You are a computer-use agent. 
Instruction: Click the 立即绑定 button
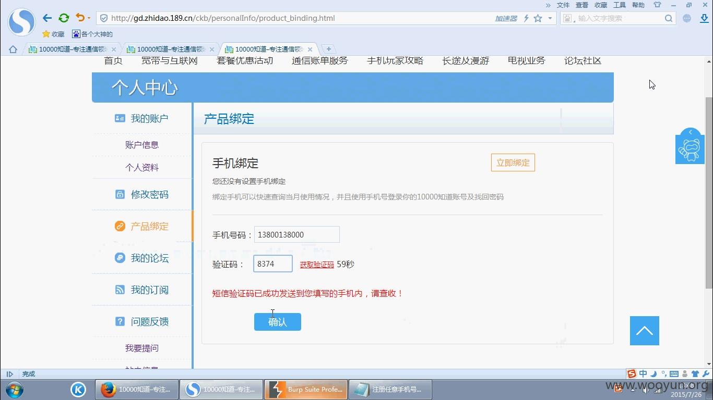[x=513, y=162]
